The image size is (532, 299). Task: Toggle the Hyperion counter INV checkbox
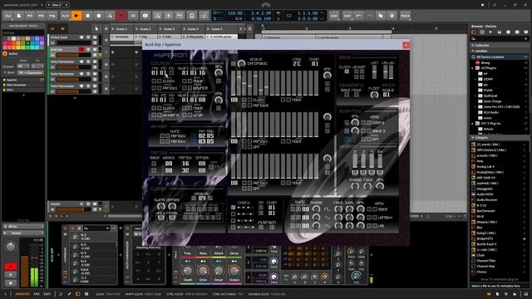pos(172,72)
